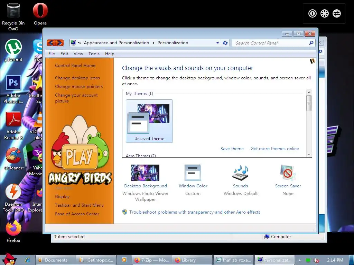
Task: Switch to Library taskbar button
Action: click(x=193, y=260)
